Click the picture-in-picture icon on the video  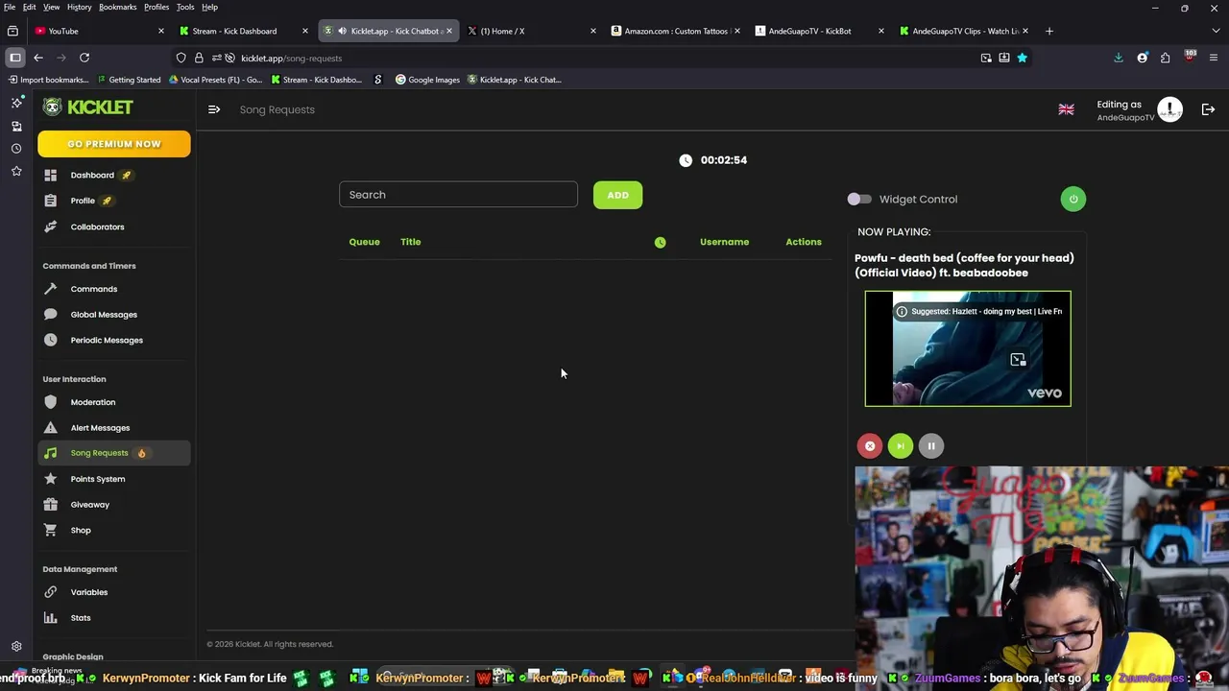[1018, 360]
